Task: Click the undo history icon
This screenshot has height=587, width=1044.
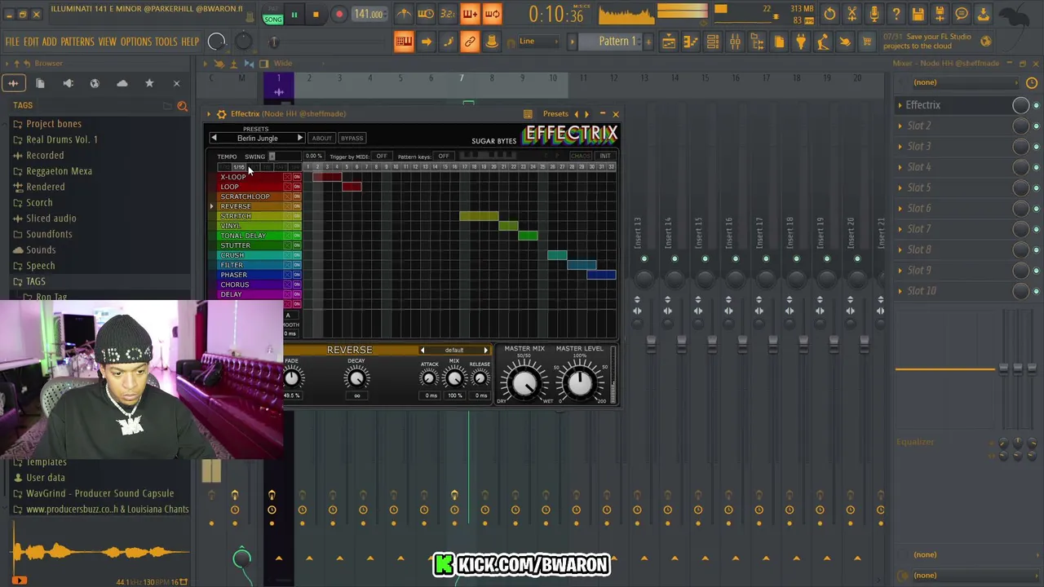Action: tap(829, 14)
